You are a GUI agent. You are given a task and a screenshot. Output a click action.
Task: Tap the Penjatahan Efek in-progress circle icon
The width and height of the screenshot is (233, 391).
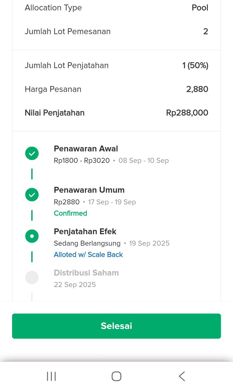[32, 236]
